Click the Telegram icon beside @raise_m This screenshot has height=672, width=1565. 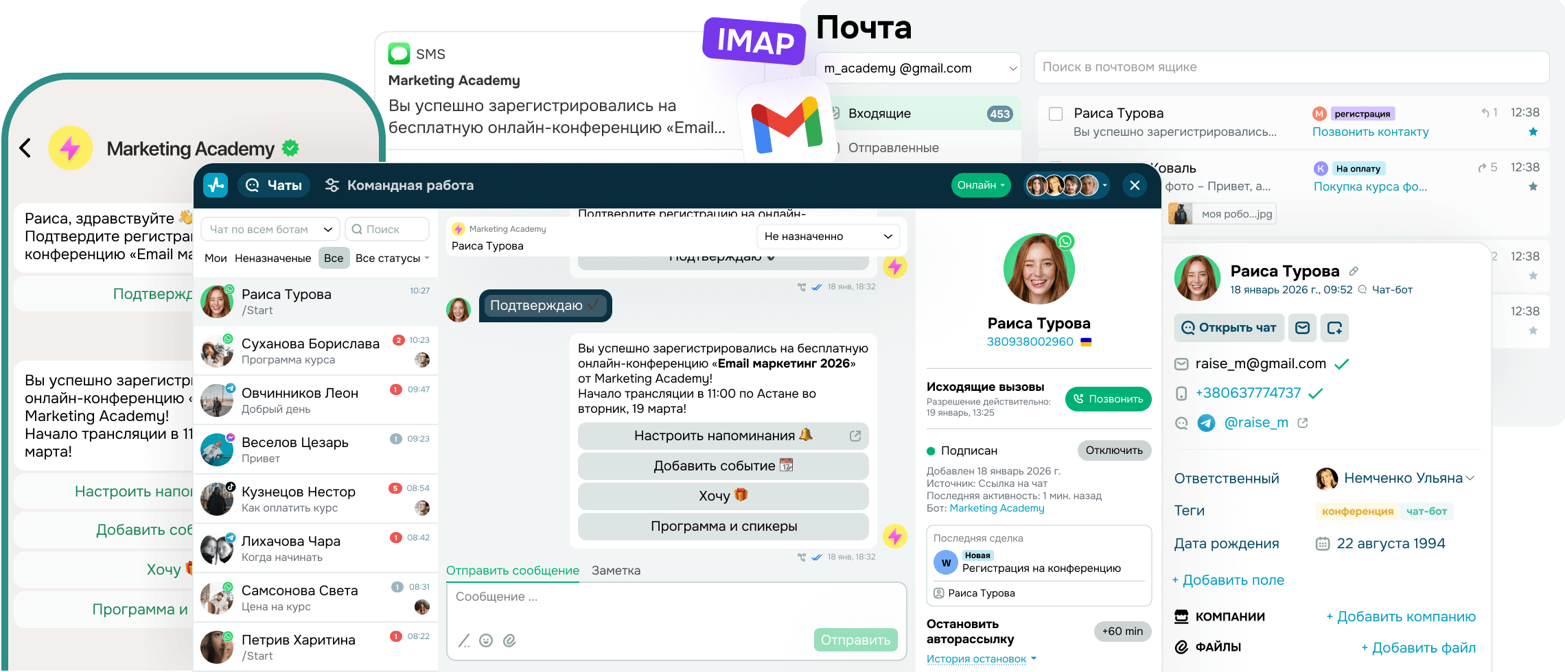pyautogui.click(x=1206, y=423)
